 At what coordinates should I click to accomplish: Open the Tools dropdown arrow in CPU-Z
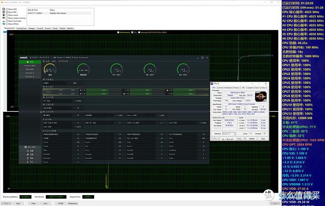tap(245, 139)
